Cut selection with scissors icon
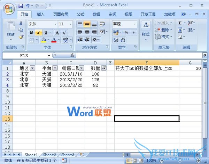The image size is (209, 164). (21, 23)
